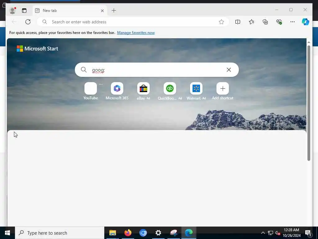Open the Split screen icon

pos(238,22)
